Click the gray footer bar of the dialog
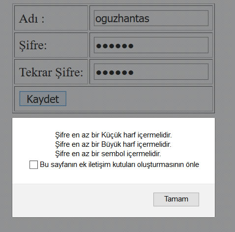Screen dimensions: 235x232 click(114, 200)
